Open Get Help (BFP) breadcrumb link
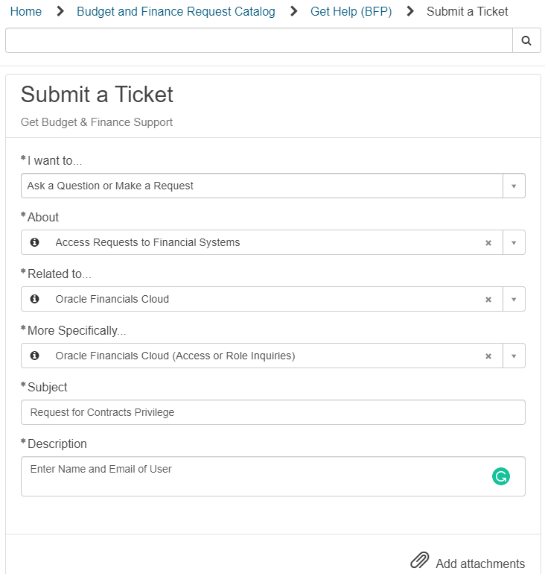Image resolution: width=545 pixels, height=574 pixels. (351, 11)
